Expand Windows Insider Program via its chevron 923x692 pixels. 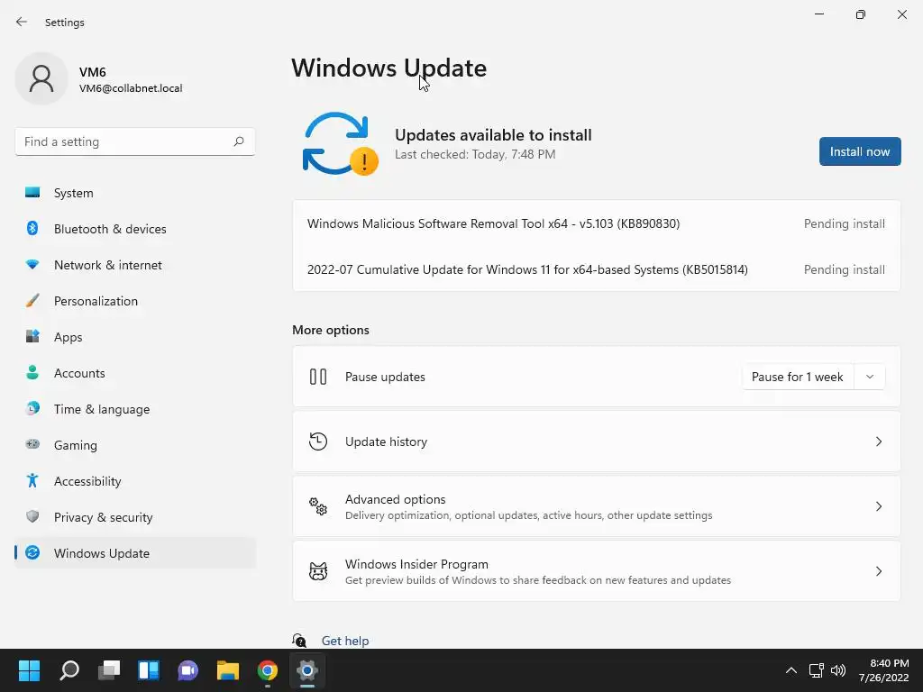tap(878, 570)
